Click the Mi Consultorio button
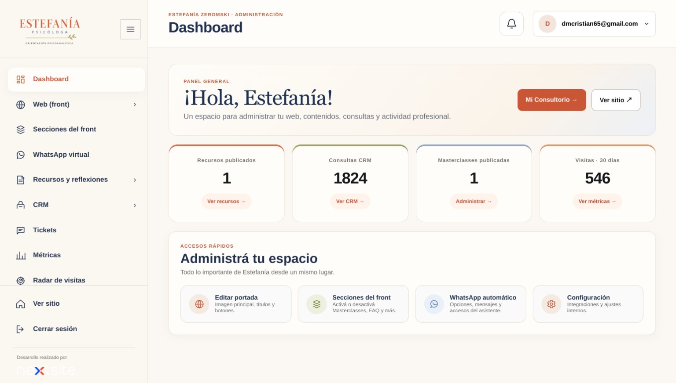 551,100
